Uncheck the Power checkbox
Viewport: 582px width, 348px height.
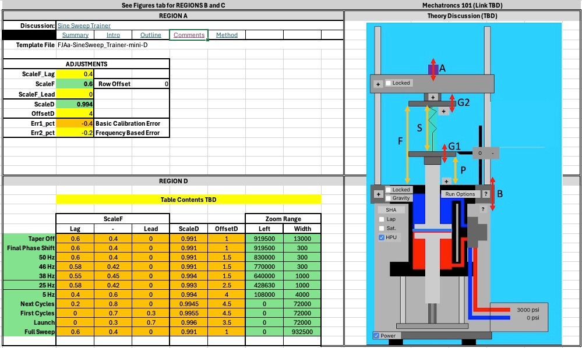(376, 335)
